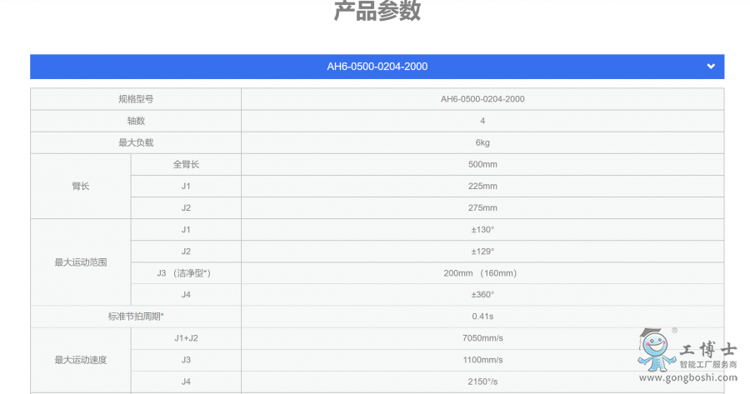750x394 pixels.
Task: Select the 6kg maximum load value
Action: [x=482, y=142]
